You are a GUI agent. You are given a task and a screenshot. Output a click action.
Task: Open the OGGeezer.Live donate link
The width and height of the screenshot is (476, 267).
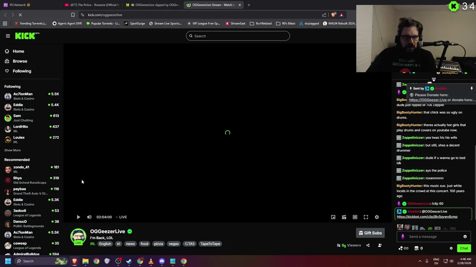428,100
